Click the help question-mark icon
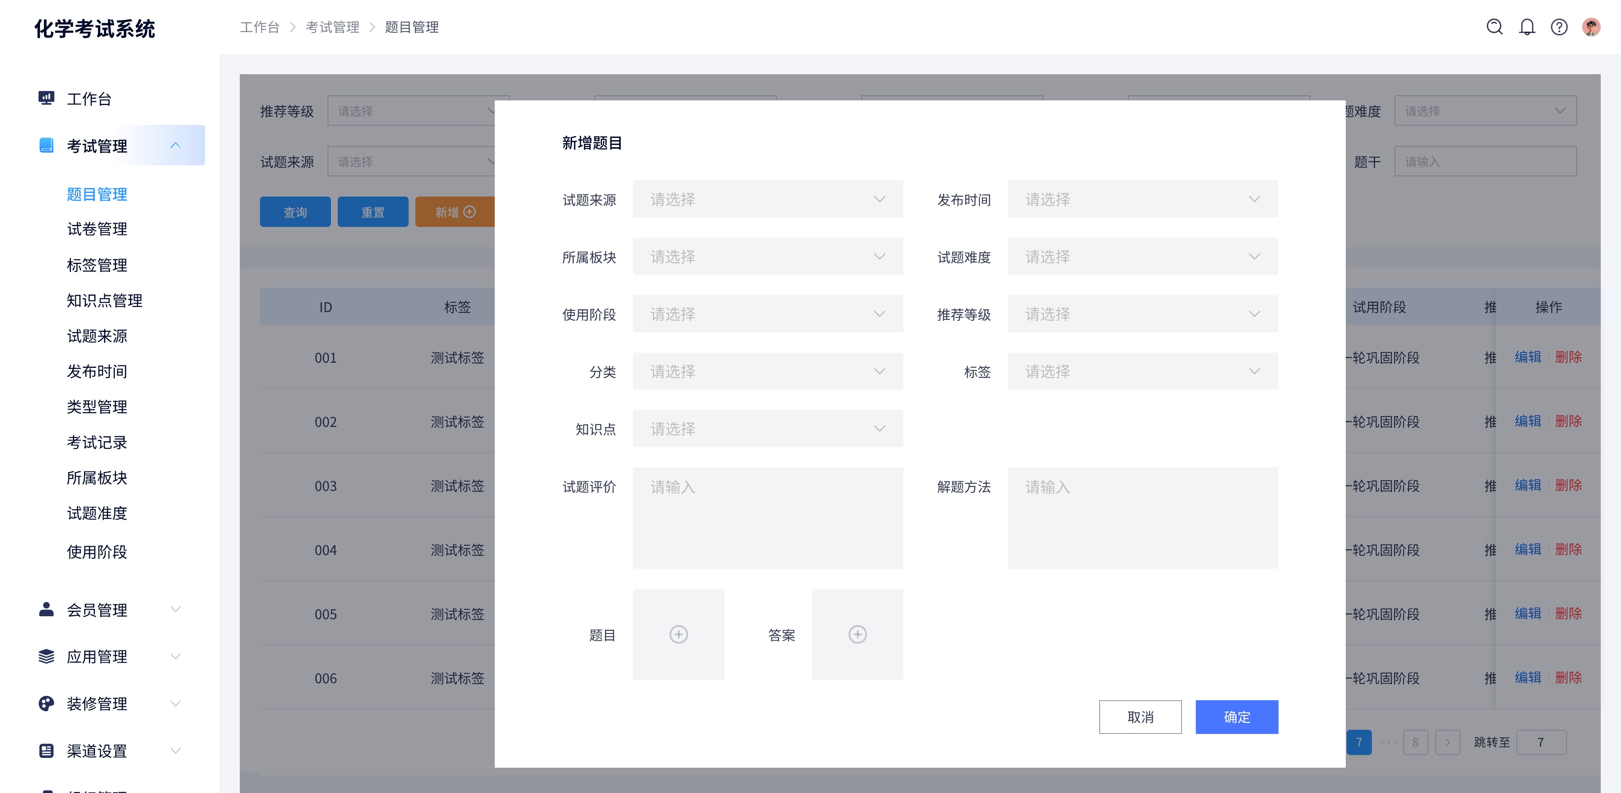1621x793 pixels. [x=1559, y=27]
